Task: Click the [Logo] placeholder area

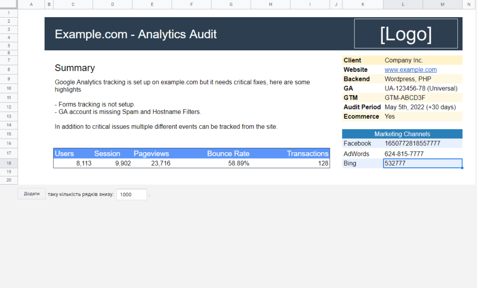Action: (405, 33)
